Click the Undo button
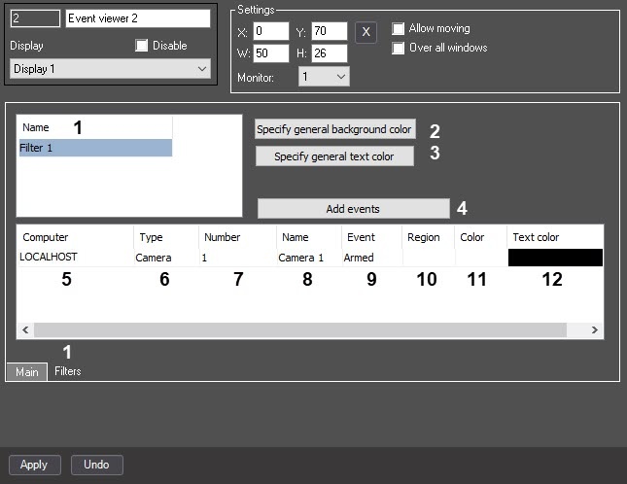The image size is (627, 484). point(97,465)
